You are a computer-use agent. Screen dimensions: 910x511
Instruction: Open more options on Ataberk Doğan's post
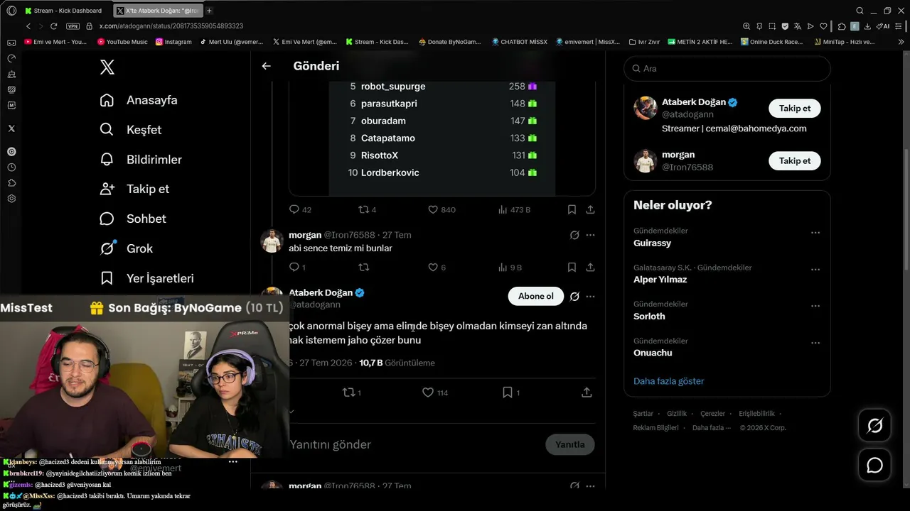point(590,296)
